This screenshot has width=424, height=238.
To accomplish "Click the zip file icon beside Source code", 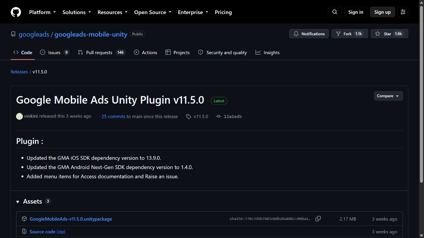I will [x=24, y=231].
